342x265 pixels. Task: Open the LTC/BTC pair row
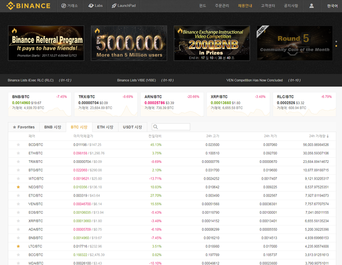[x=172, y=246]
